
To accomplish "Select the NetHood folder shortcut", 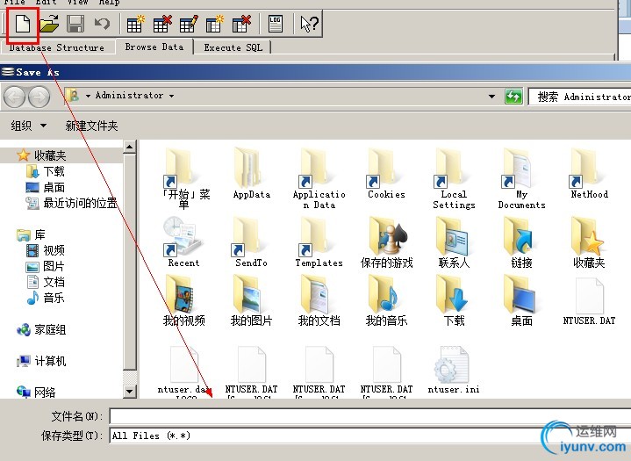I will (589, 173).
